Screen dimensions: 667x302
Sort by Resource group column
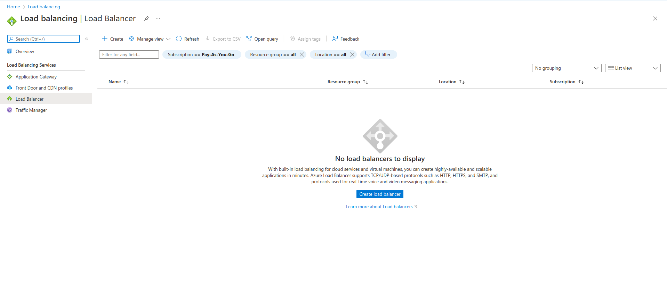pyautogui.click(x=348, y=82)
